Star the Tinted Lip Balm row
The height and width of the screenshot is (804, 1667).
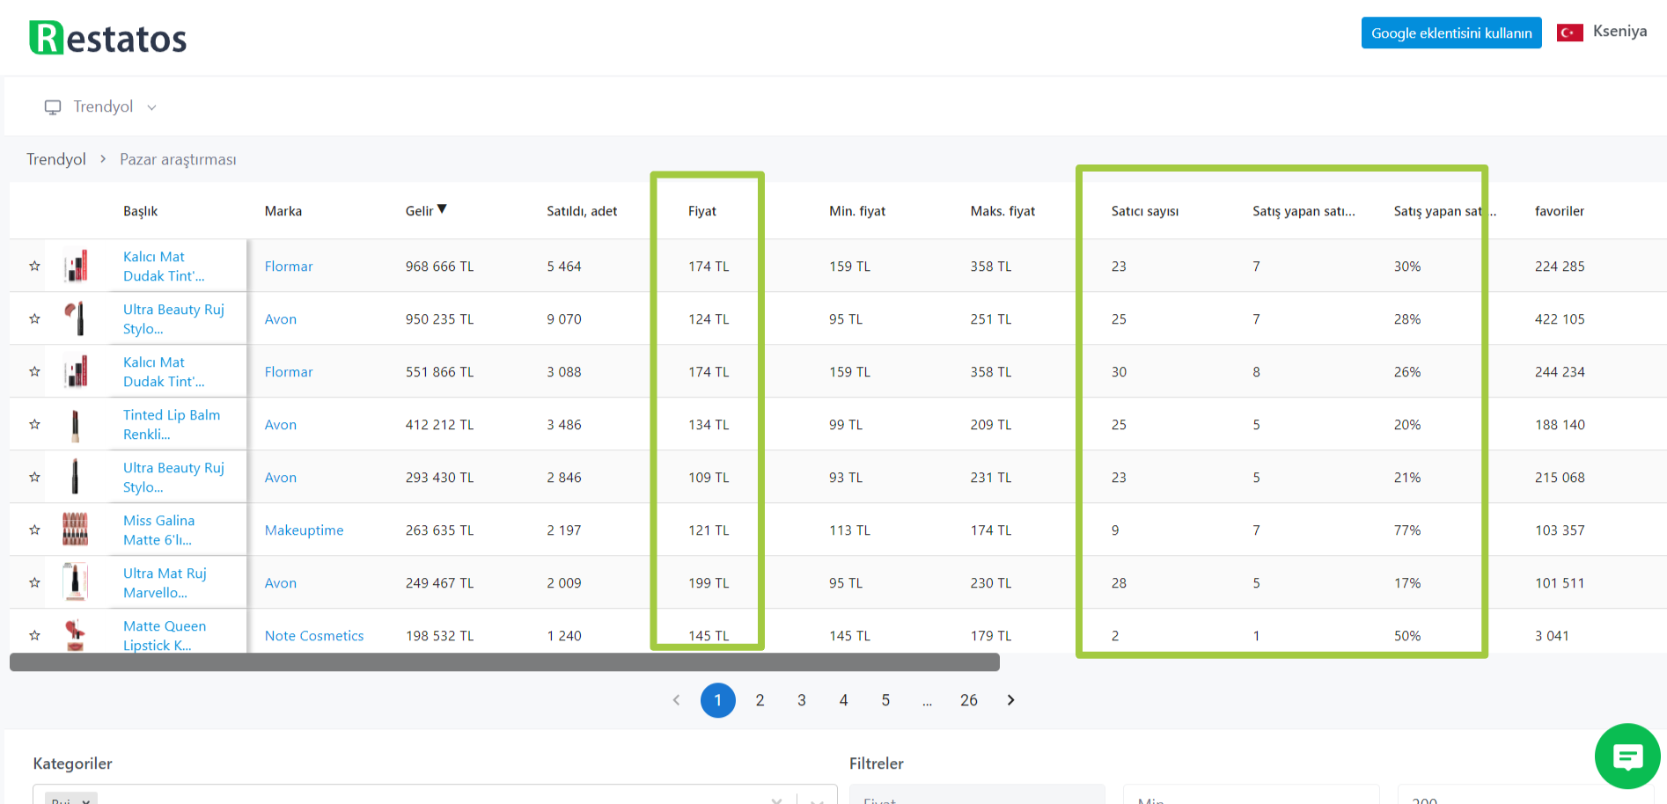point(35,424)
